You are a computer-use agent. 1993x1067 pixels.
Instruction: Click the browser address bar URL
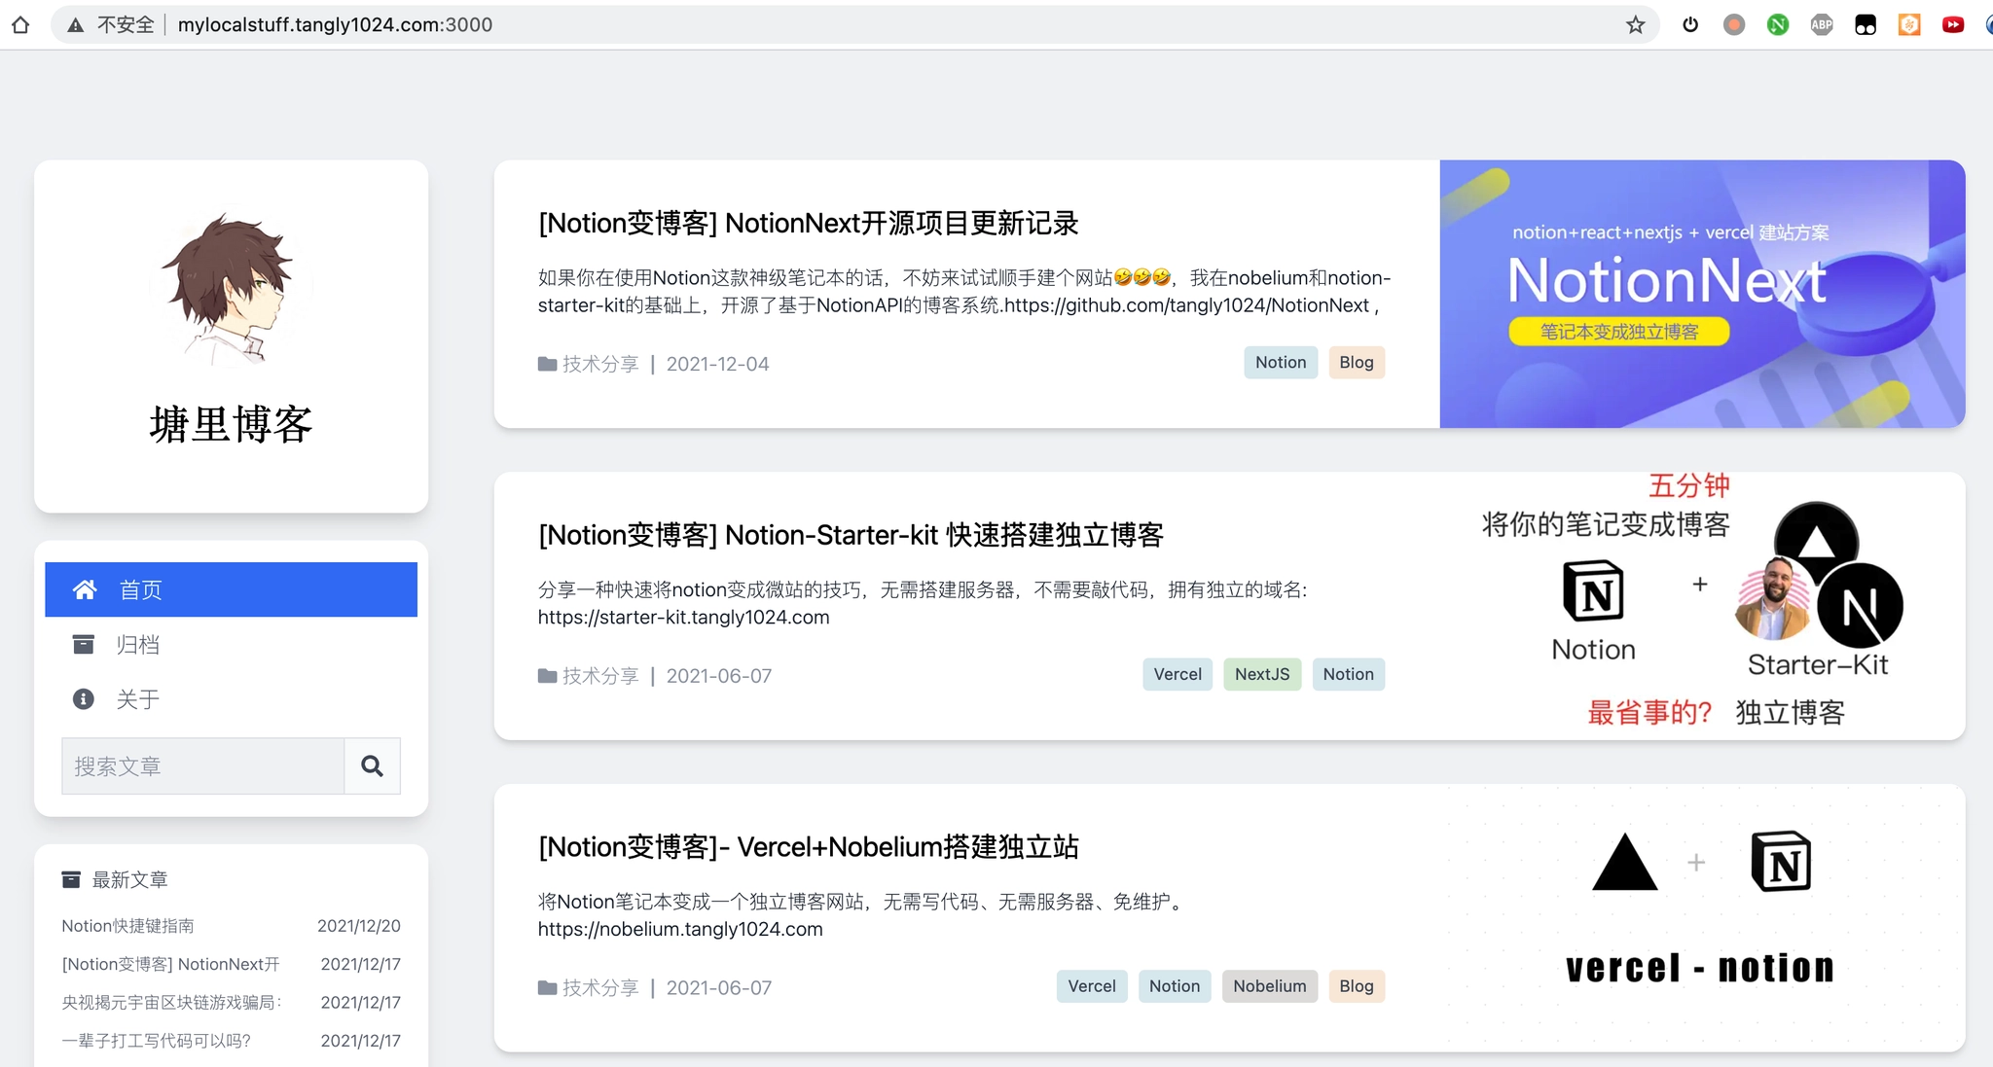pyautogui.click(x=335, y=24)
